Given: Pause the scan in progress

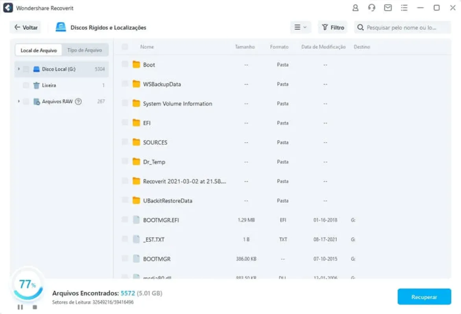Looking at the screenshot, I should (x=20, y=307).
